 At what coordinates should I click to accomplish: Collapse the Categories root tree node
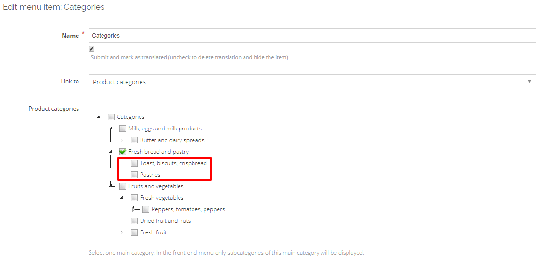click(x=99, y=116)
